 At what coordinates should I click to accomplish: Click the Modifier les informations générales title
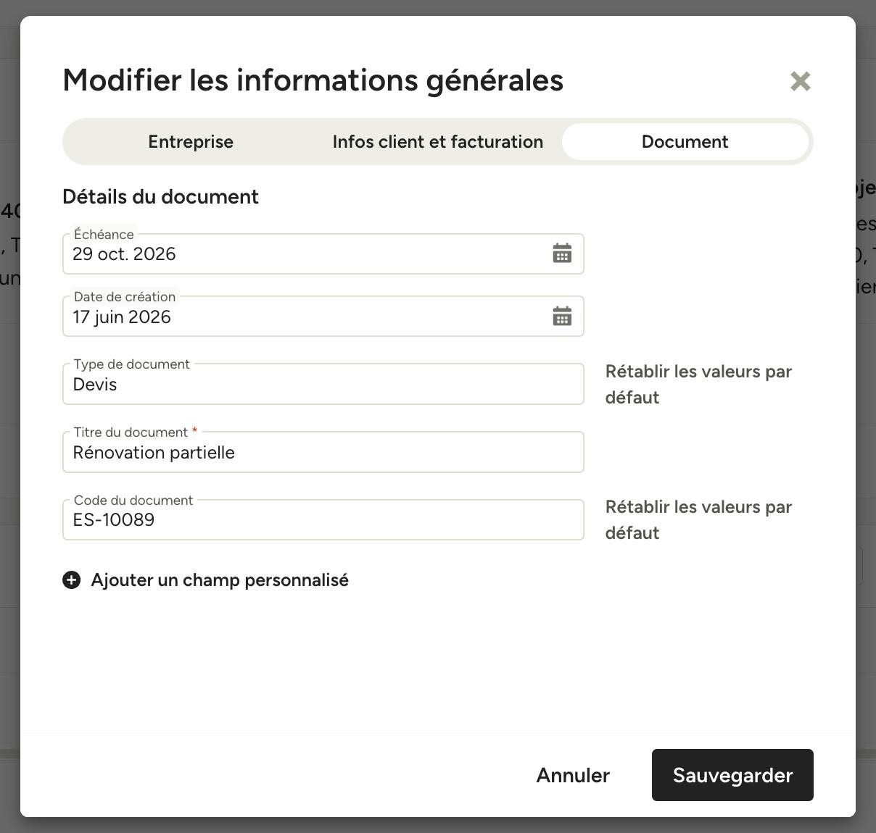point(313,80)
